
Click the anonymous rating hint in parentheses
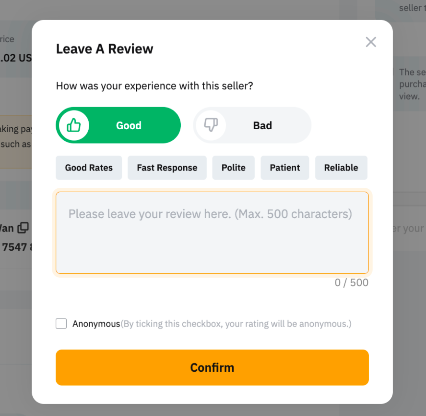pos(236,324)
